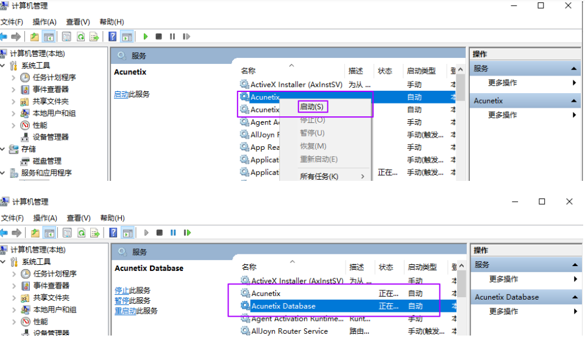Choose 启动(S) from the context menu
The height and width of the screenshot is (341, 585).
coord(312,107)
